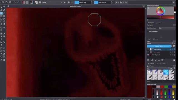Select the Gradient tool in toolbox
The height and width of the screenshot is (100, 178).
point(1,34)
